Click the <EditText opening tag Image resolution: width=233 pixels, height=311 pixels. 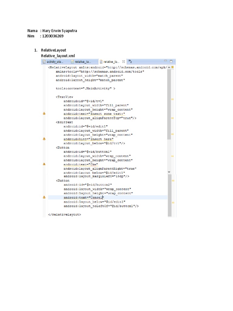tap(64, 122)
